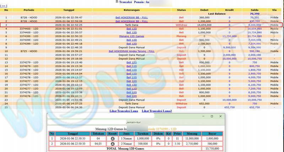Click the Lihat Transaksi Lama2 link
This screenshot has width=284, height=152.
[x=157, y=111]
